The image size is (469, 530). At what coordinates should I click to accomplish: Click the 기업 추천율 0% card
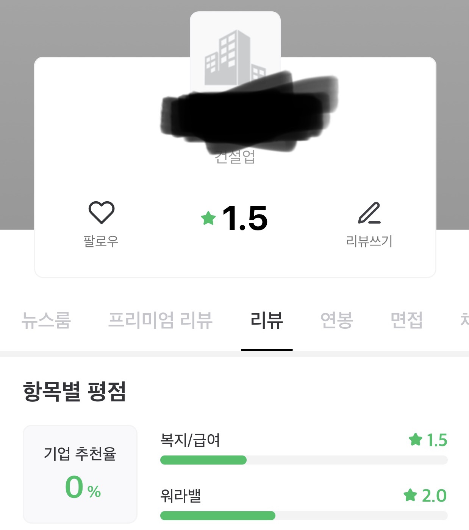tap(80, 474)
